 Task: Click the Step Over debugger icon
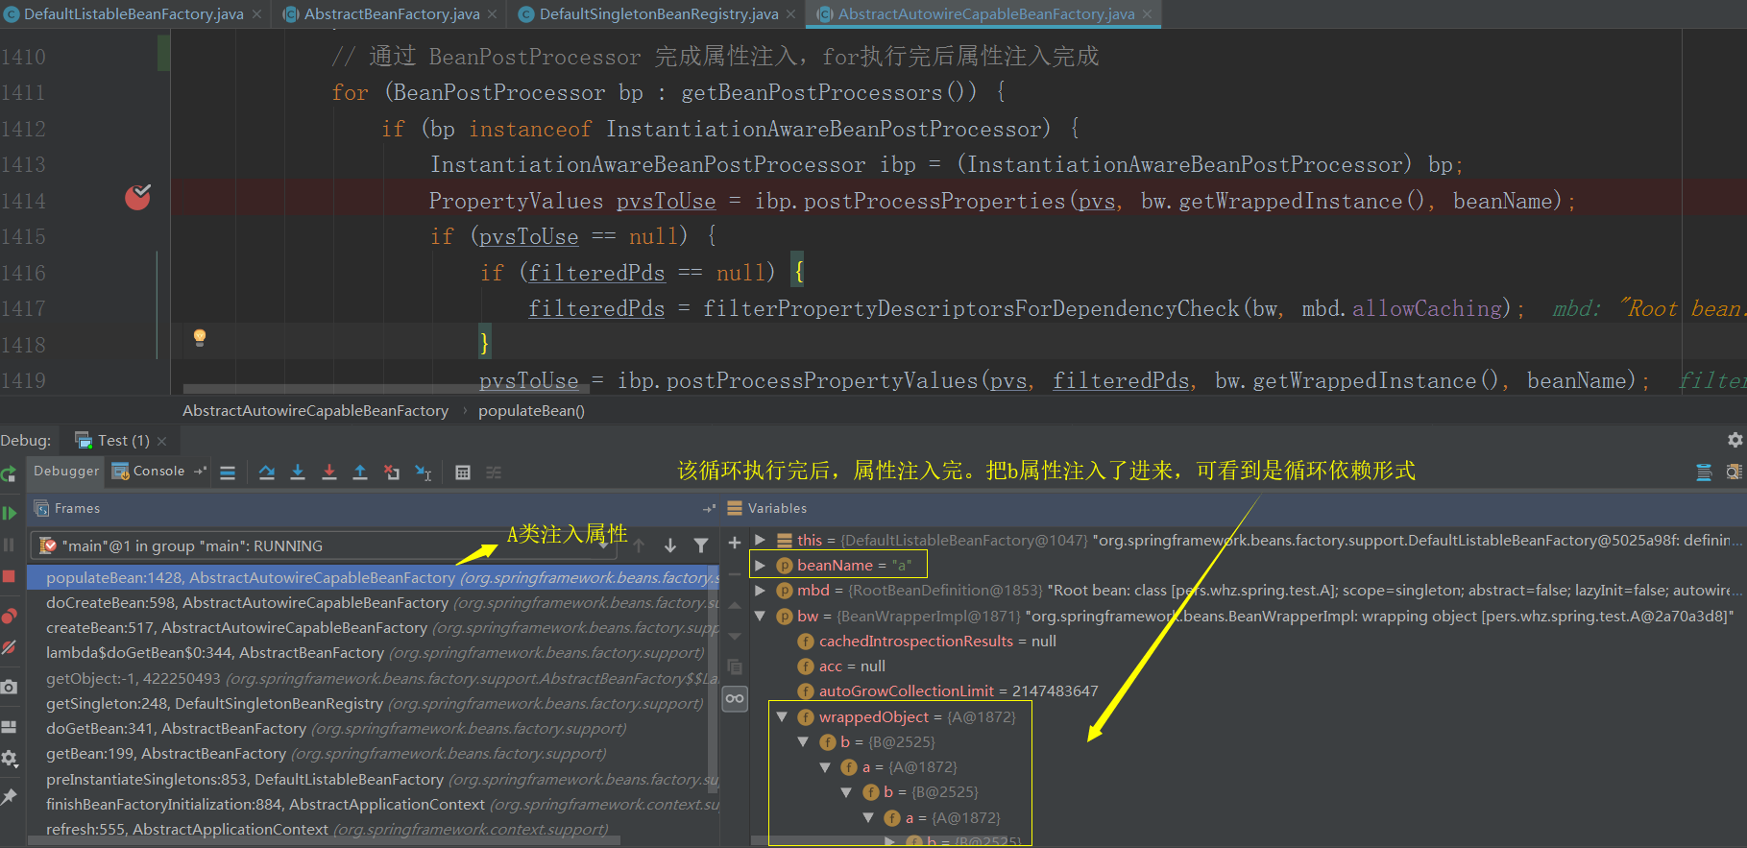tap(267, 472)
